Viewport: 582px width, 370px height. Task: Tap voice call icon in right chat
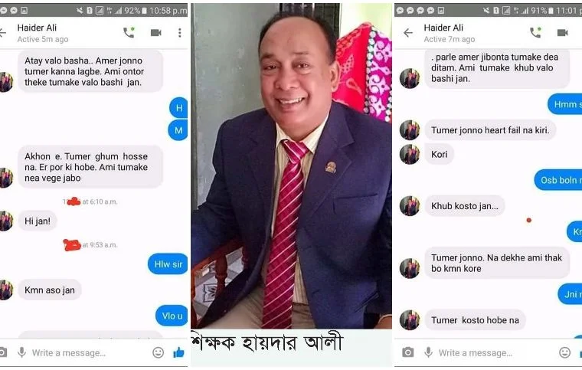pyautogui.click(x=535, y=33)
